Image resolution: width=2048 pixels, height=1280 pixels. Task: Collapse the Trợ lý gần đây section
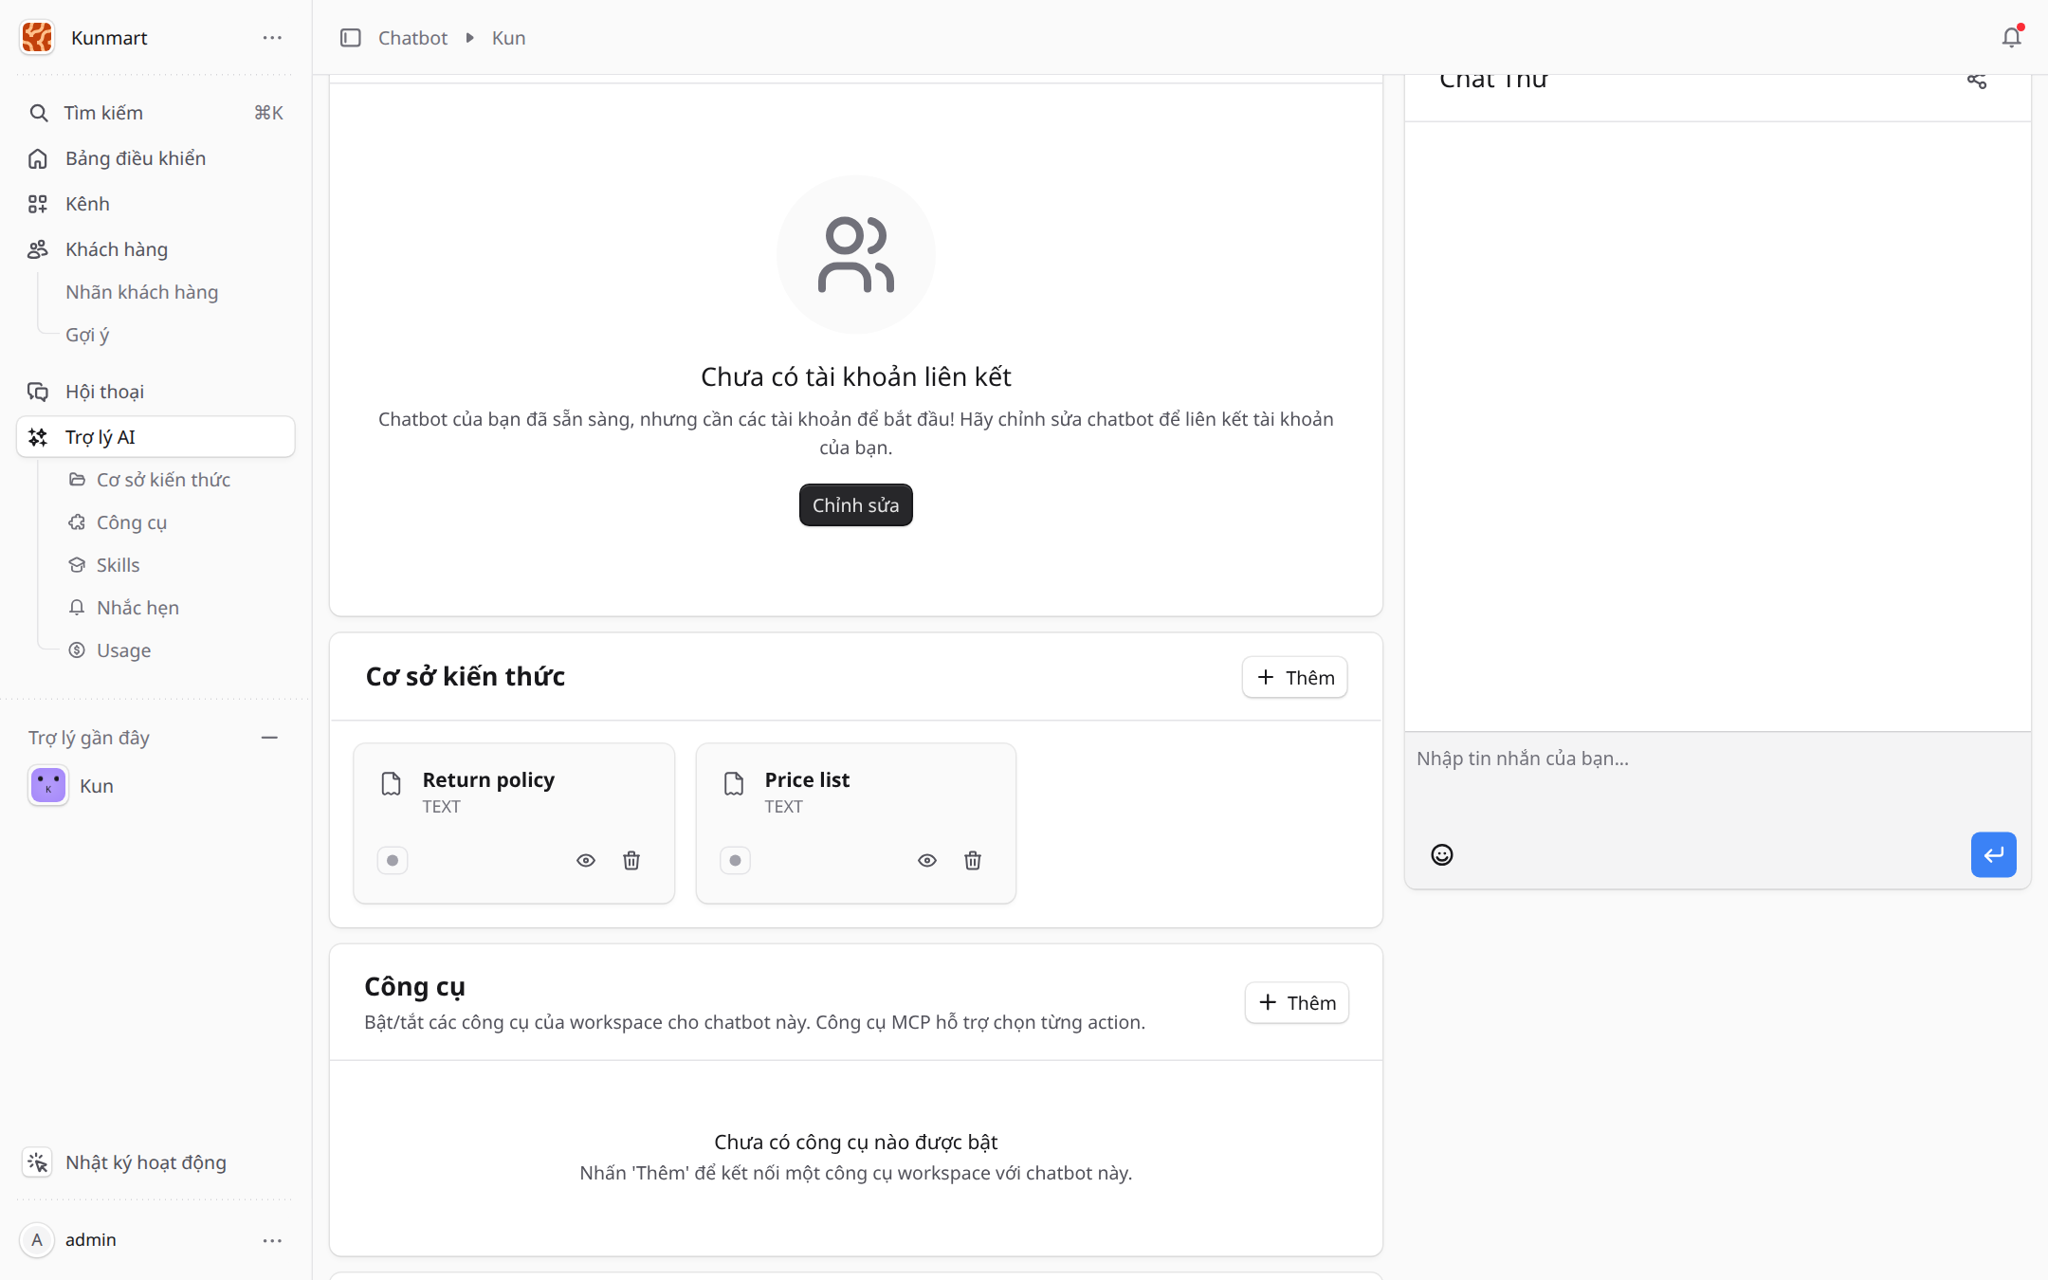(x=269, y=738)
